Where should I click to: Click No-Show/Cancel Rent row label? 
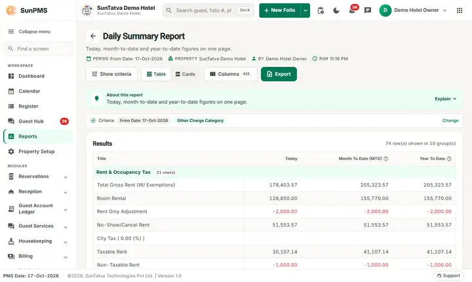(123, 225)
